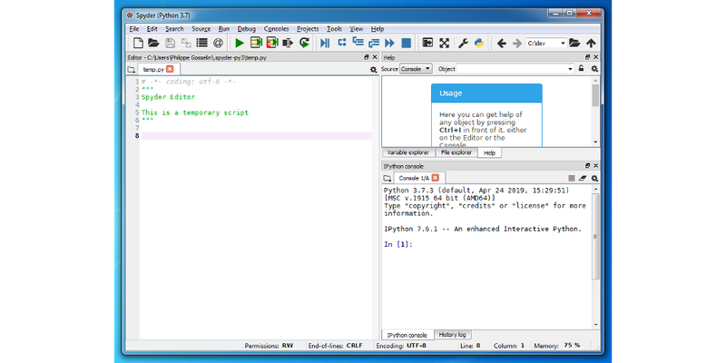The width and height of the screenshot is (726, 363).
Task: Open Help pane options gear
Action: (x=594, y=69)
